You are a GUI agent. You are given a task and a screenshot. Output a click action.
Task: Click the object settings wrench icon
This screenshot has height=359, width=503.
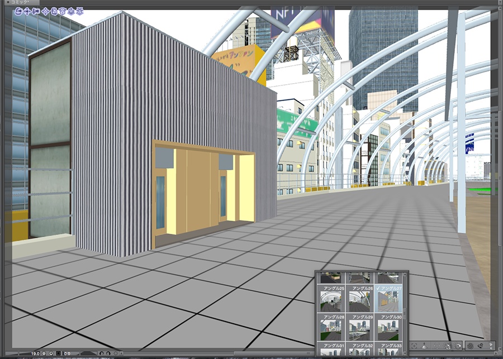pyautogui.click(x=480, y=346)
